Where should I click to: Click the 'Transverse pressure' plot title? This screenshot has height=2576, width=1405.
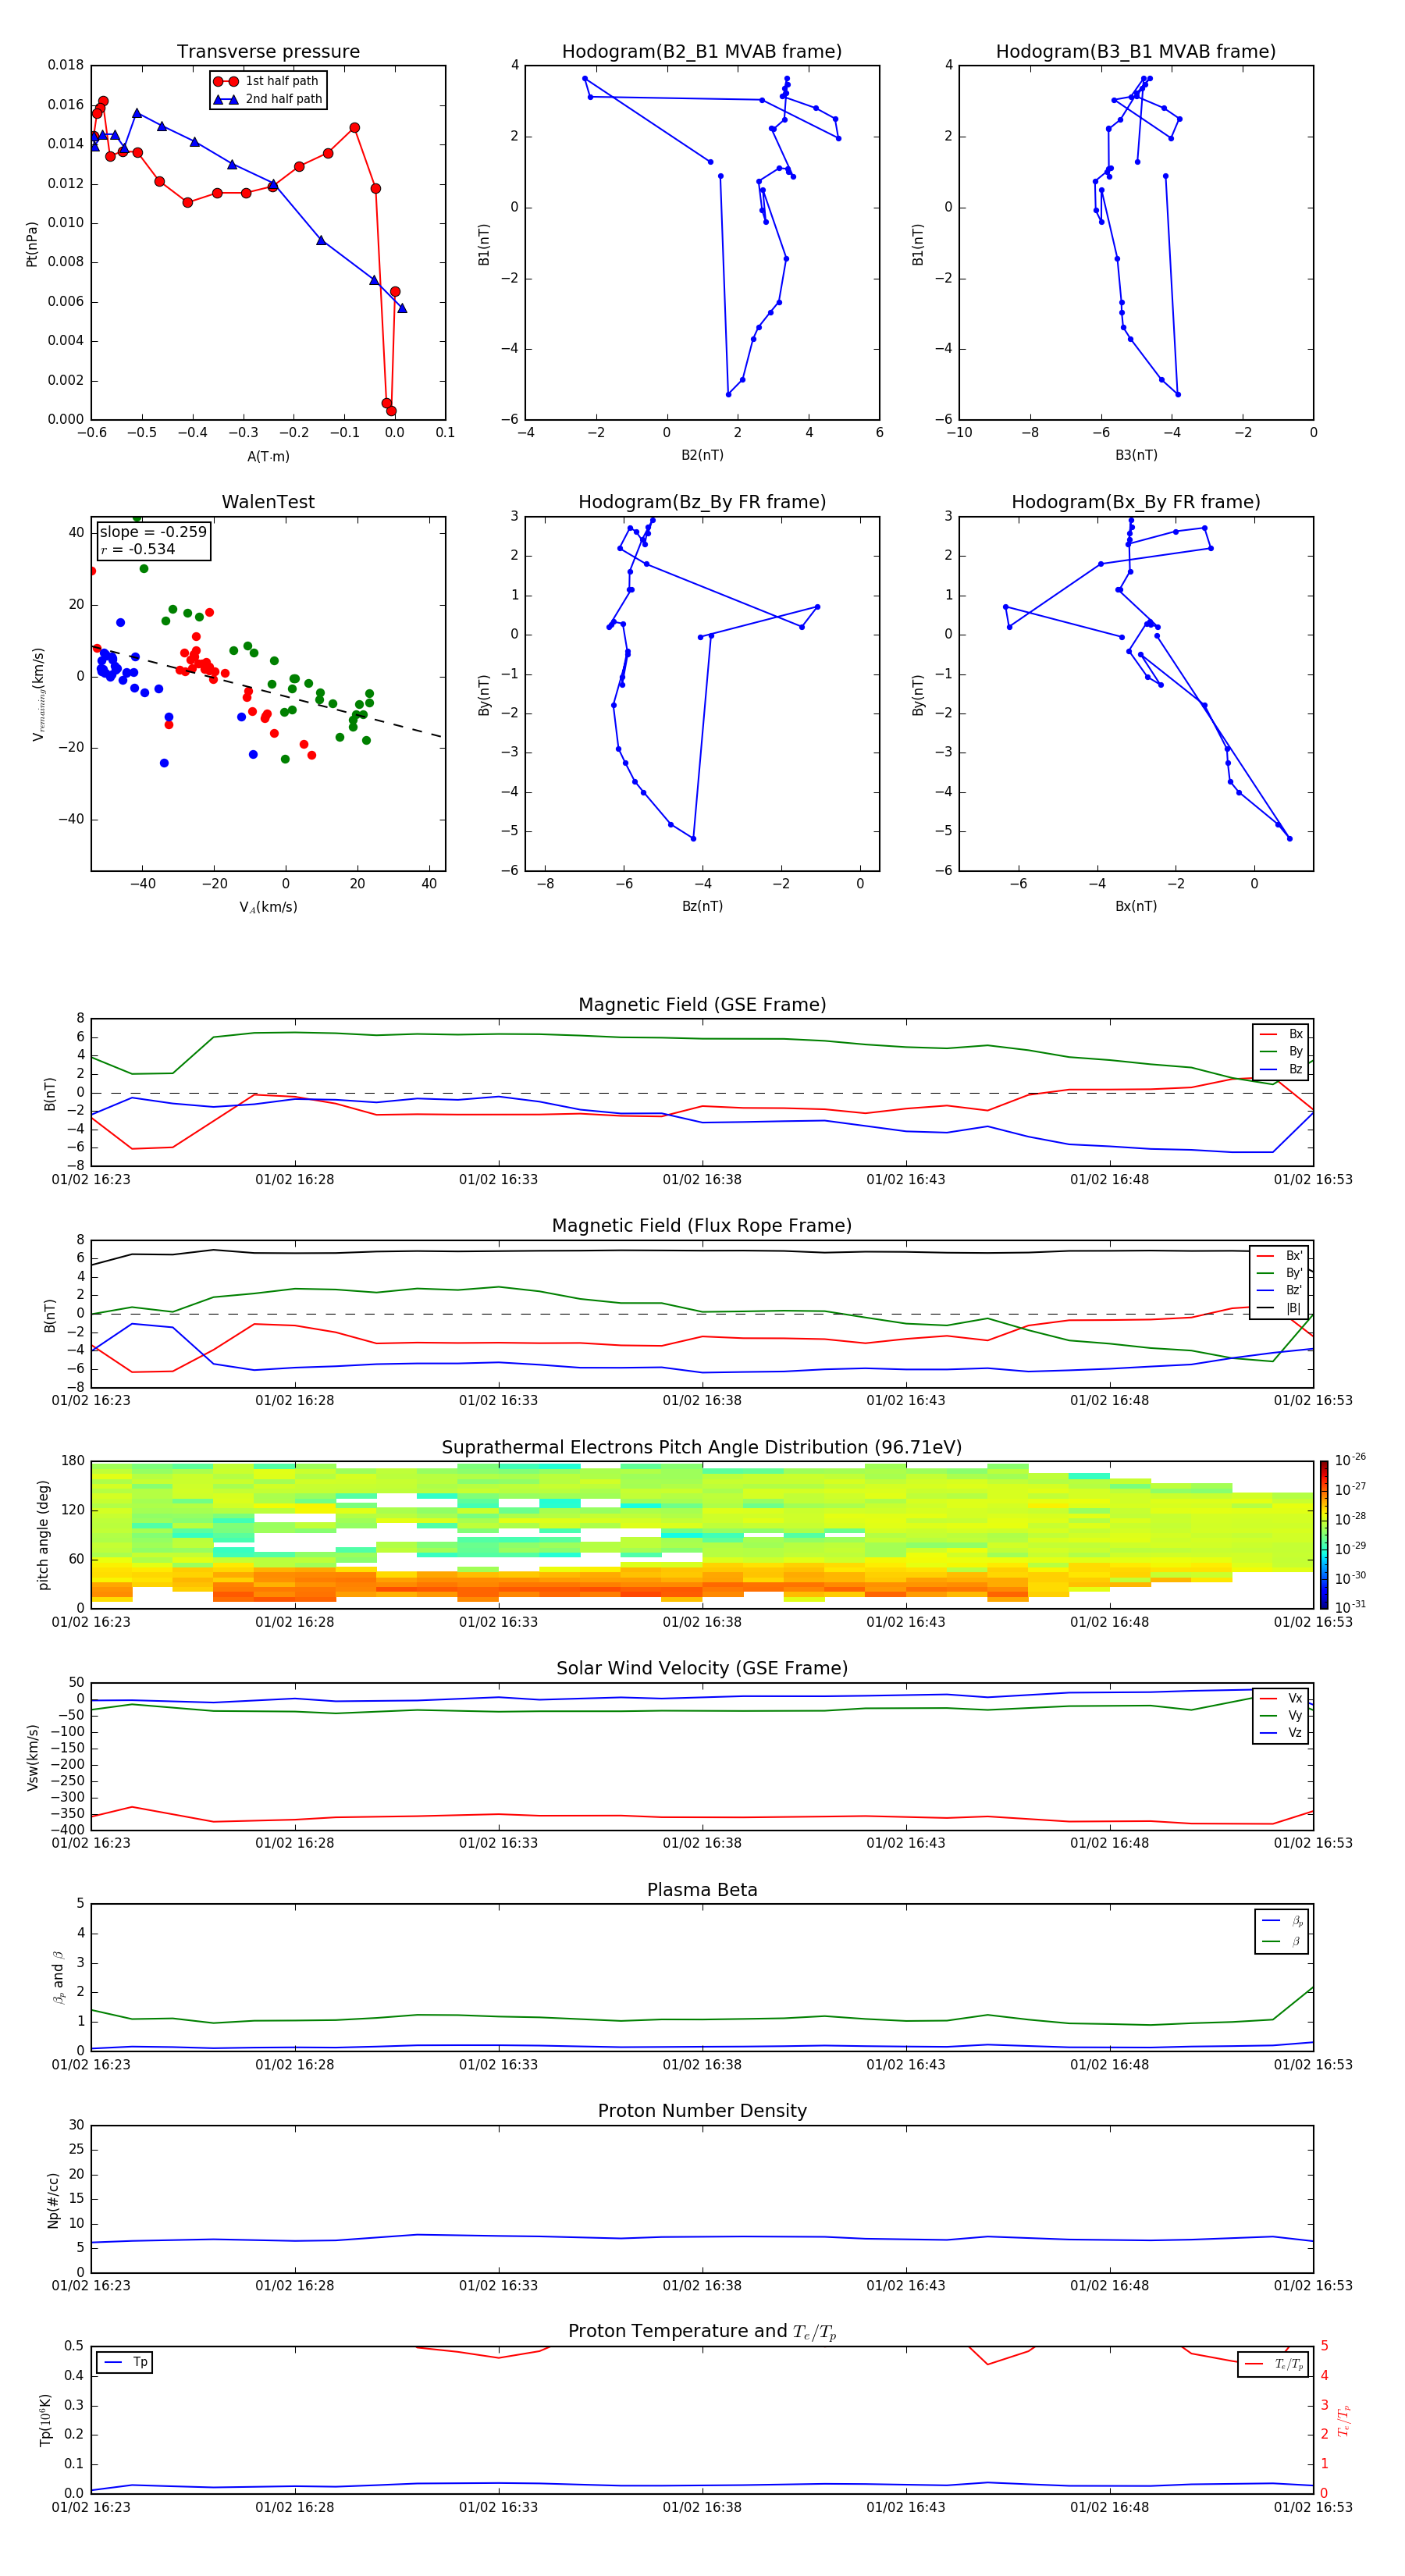(x=268, y=52)
